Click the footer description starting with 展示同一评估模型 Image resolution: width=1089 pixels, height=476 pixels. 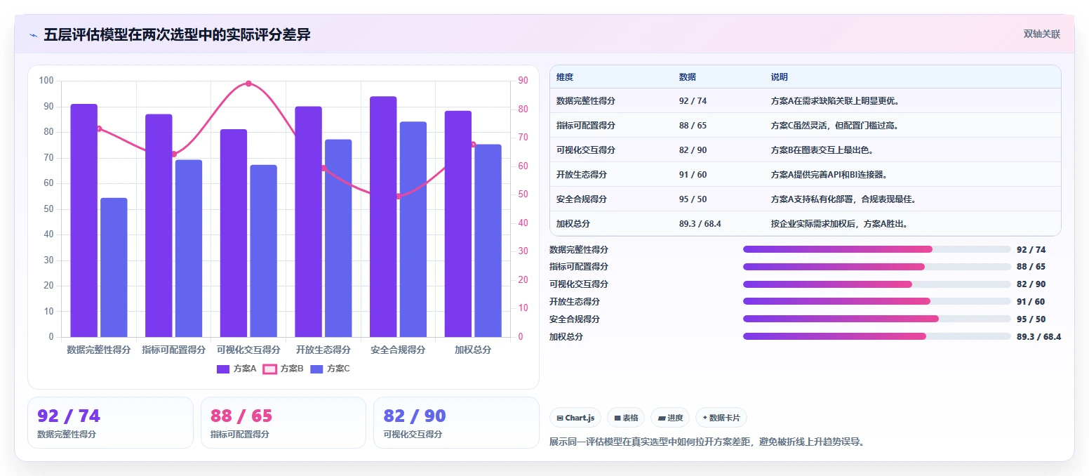tap(707, 442)
